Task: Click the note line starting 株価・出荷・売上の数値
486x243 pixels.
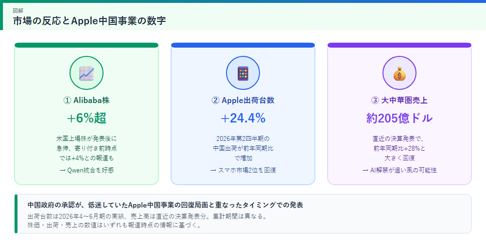Action: point(114,225)
